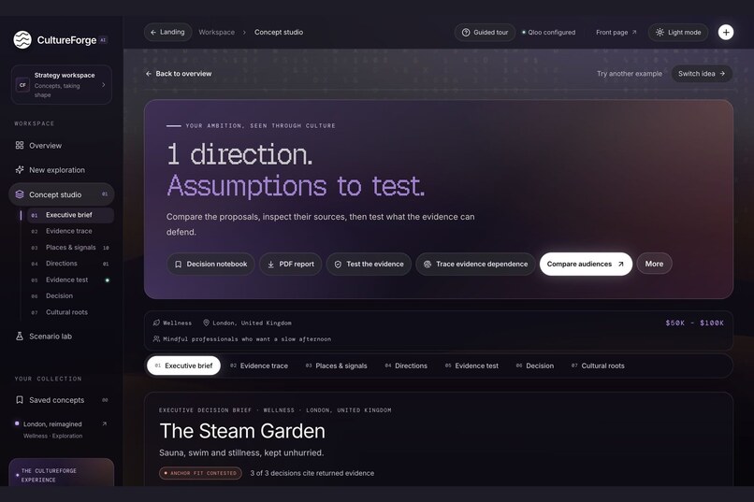This screenshot has height=502, width=754.
Task: Select Workspace breadcrumb
Action: coord(216,32)
